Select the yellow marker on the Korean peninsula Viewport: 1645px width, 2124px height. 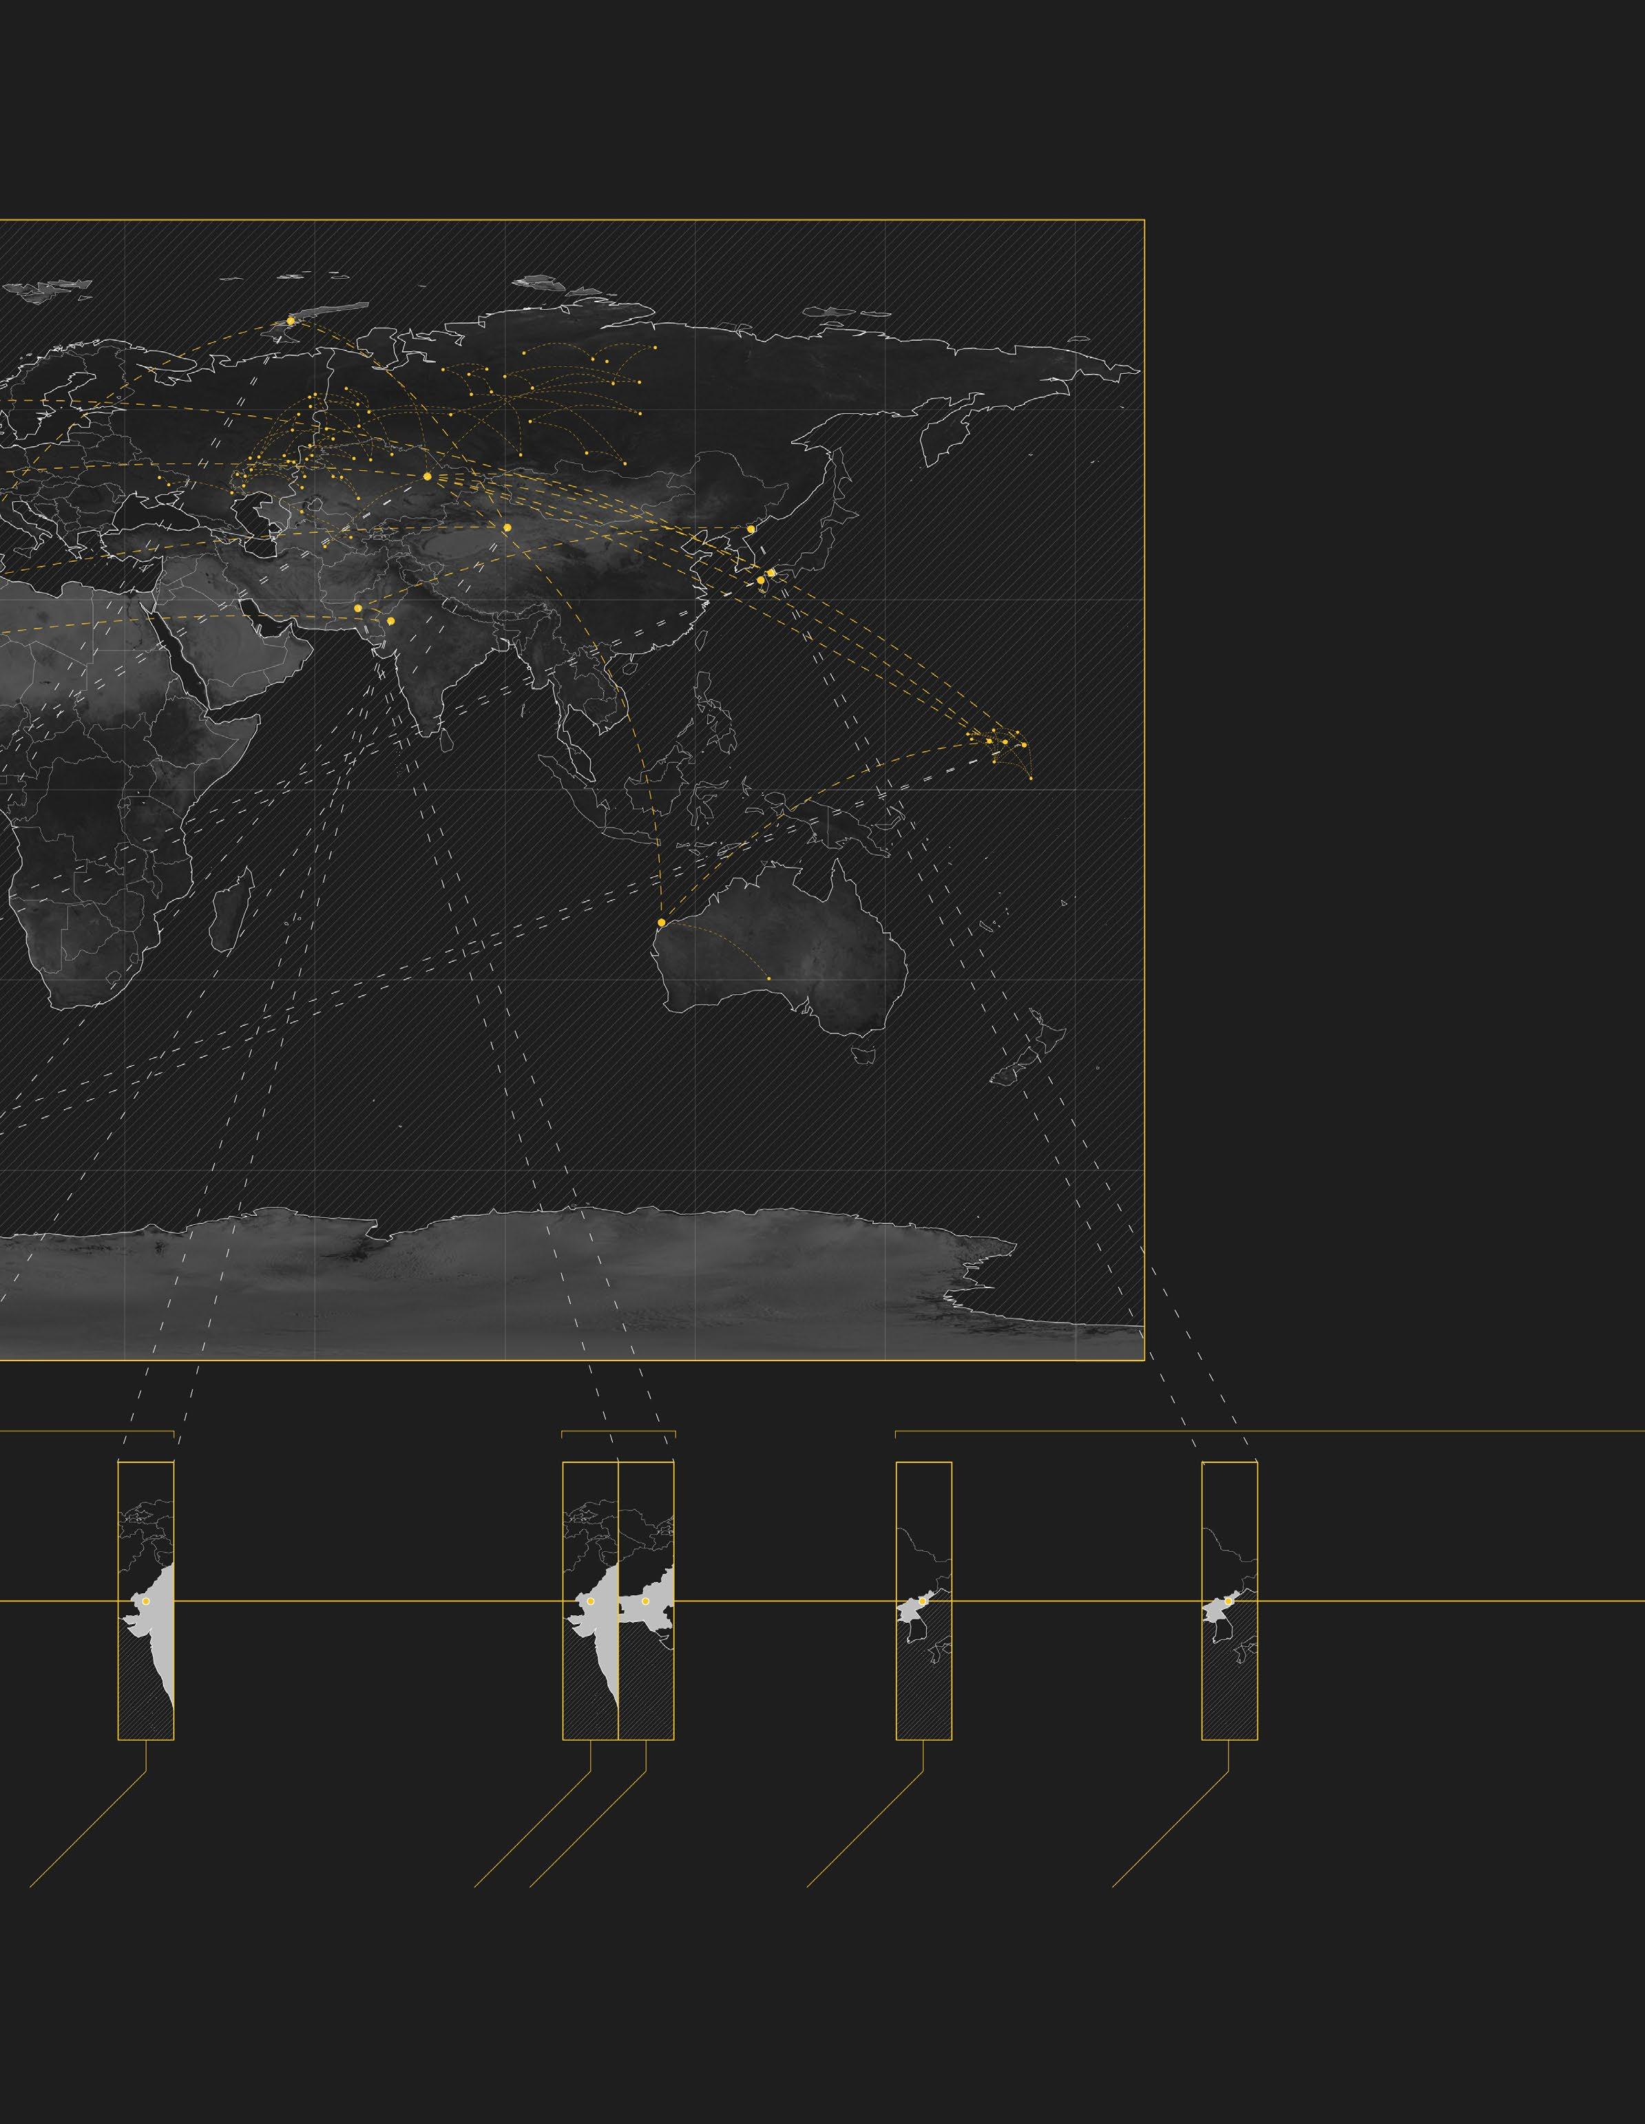[750, 529]
